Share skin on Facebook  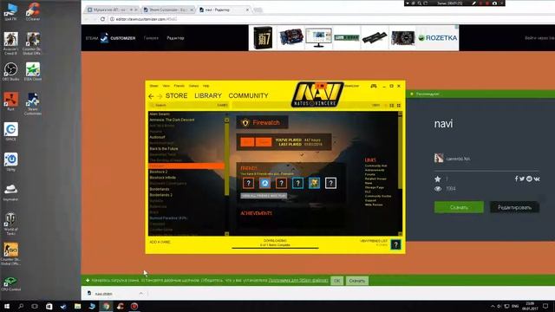[517, 179]
